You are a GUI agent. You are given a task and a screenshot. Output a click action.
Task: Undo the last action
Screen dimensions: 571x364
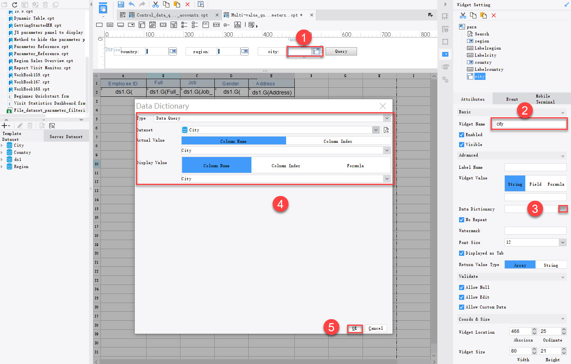click(x=130, y=4)
